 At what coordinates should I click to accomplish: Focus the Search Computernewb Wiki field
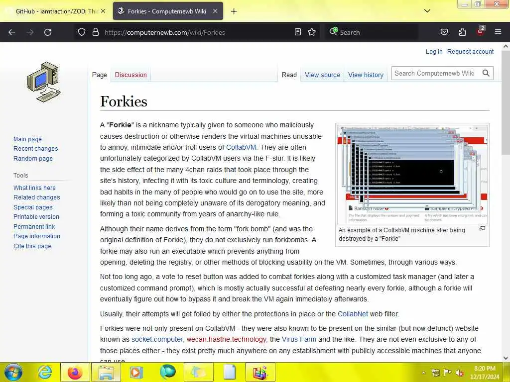tap(436, 73)
